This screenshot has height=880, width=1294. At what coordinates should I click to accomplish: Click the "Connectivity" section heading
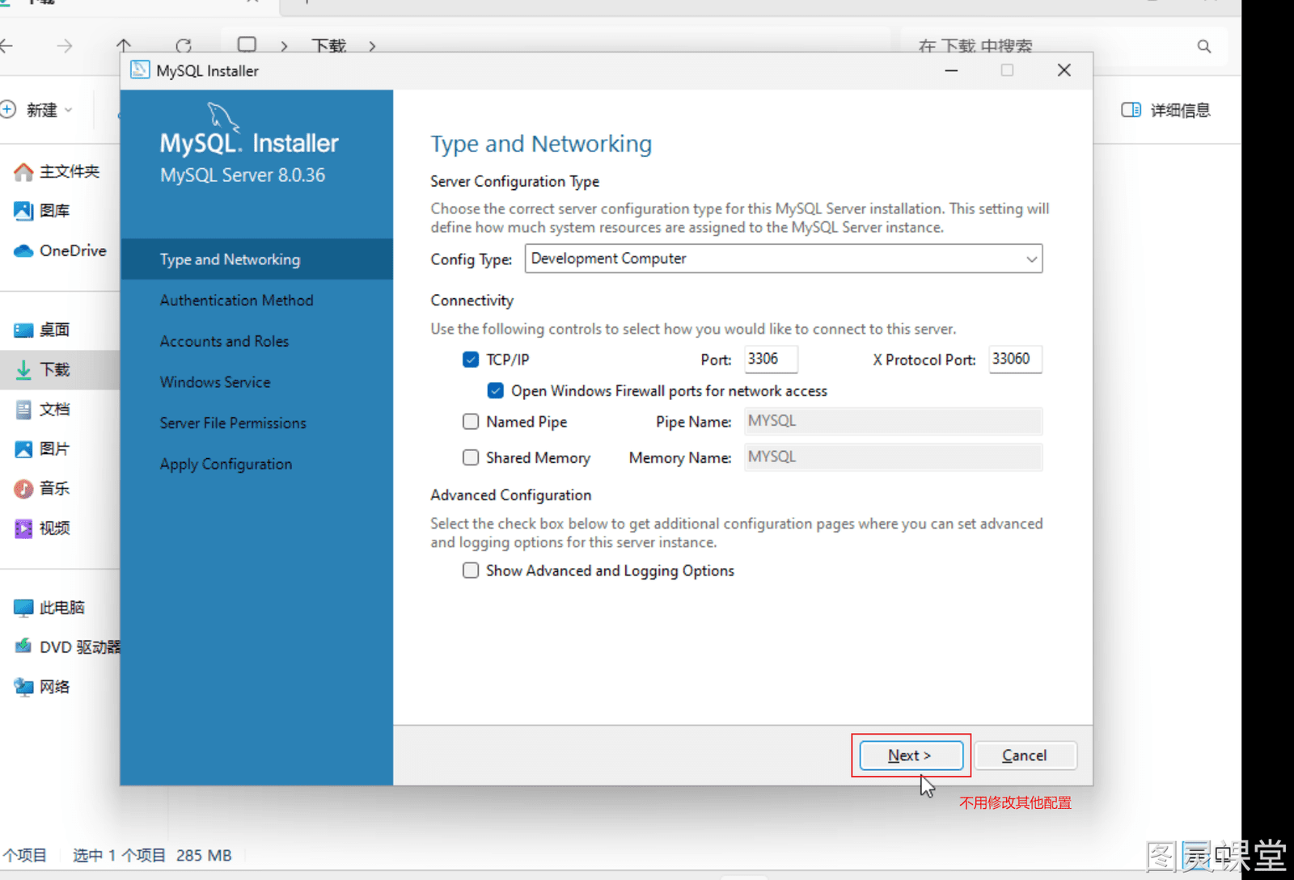click(x=472, y=301)
